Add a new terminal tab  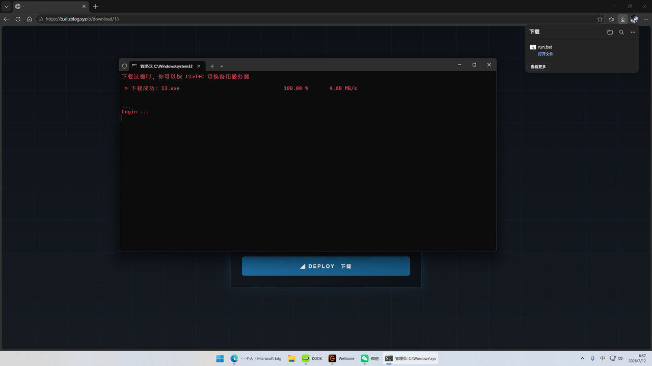pos(212,66)
